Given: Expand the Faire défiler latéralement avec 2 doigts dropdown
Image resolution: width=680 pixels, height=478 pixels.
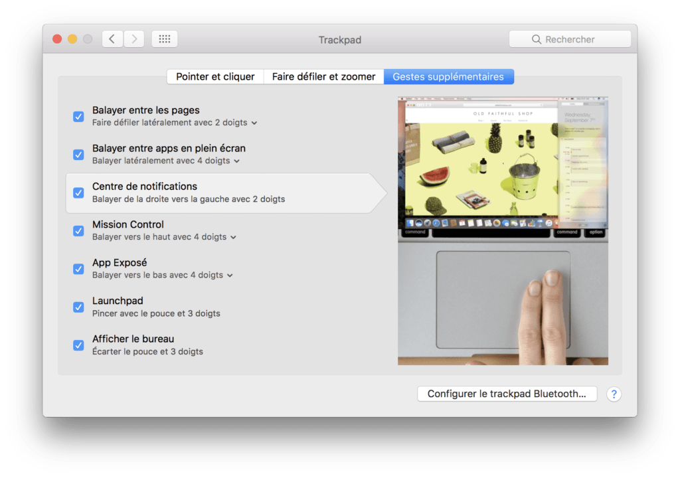Looking at the screenshot, I should [254, 123].
